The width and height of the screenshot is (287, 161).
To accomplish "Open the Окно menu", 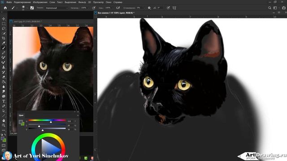I will point(109,2).
